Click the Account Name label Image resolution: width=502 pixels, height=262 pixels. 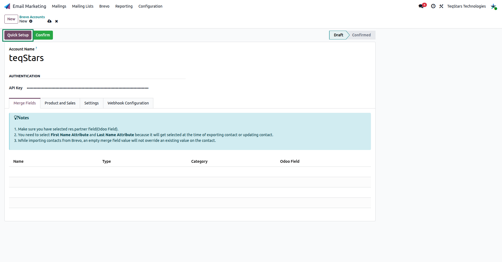click(22, 49)
